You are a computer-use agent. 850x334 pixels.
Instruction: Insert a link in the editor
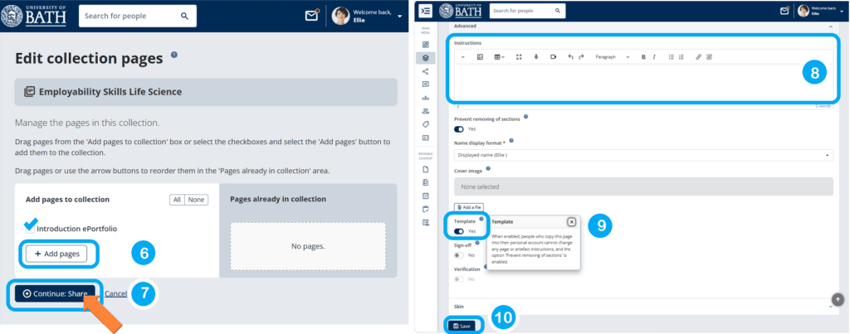pos(698,57)
